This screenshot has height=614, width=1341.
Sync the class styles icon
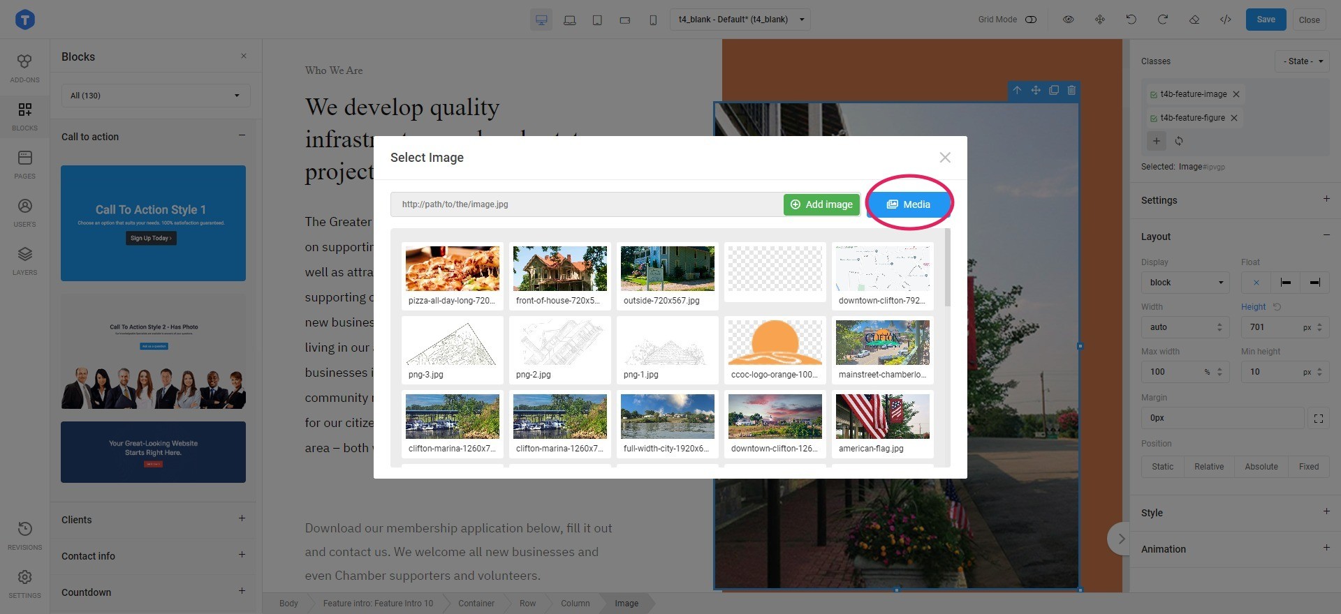pyautogui.click(x=1179, y=141)
